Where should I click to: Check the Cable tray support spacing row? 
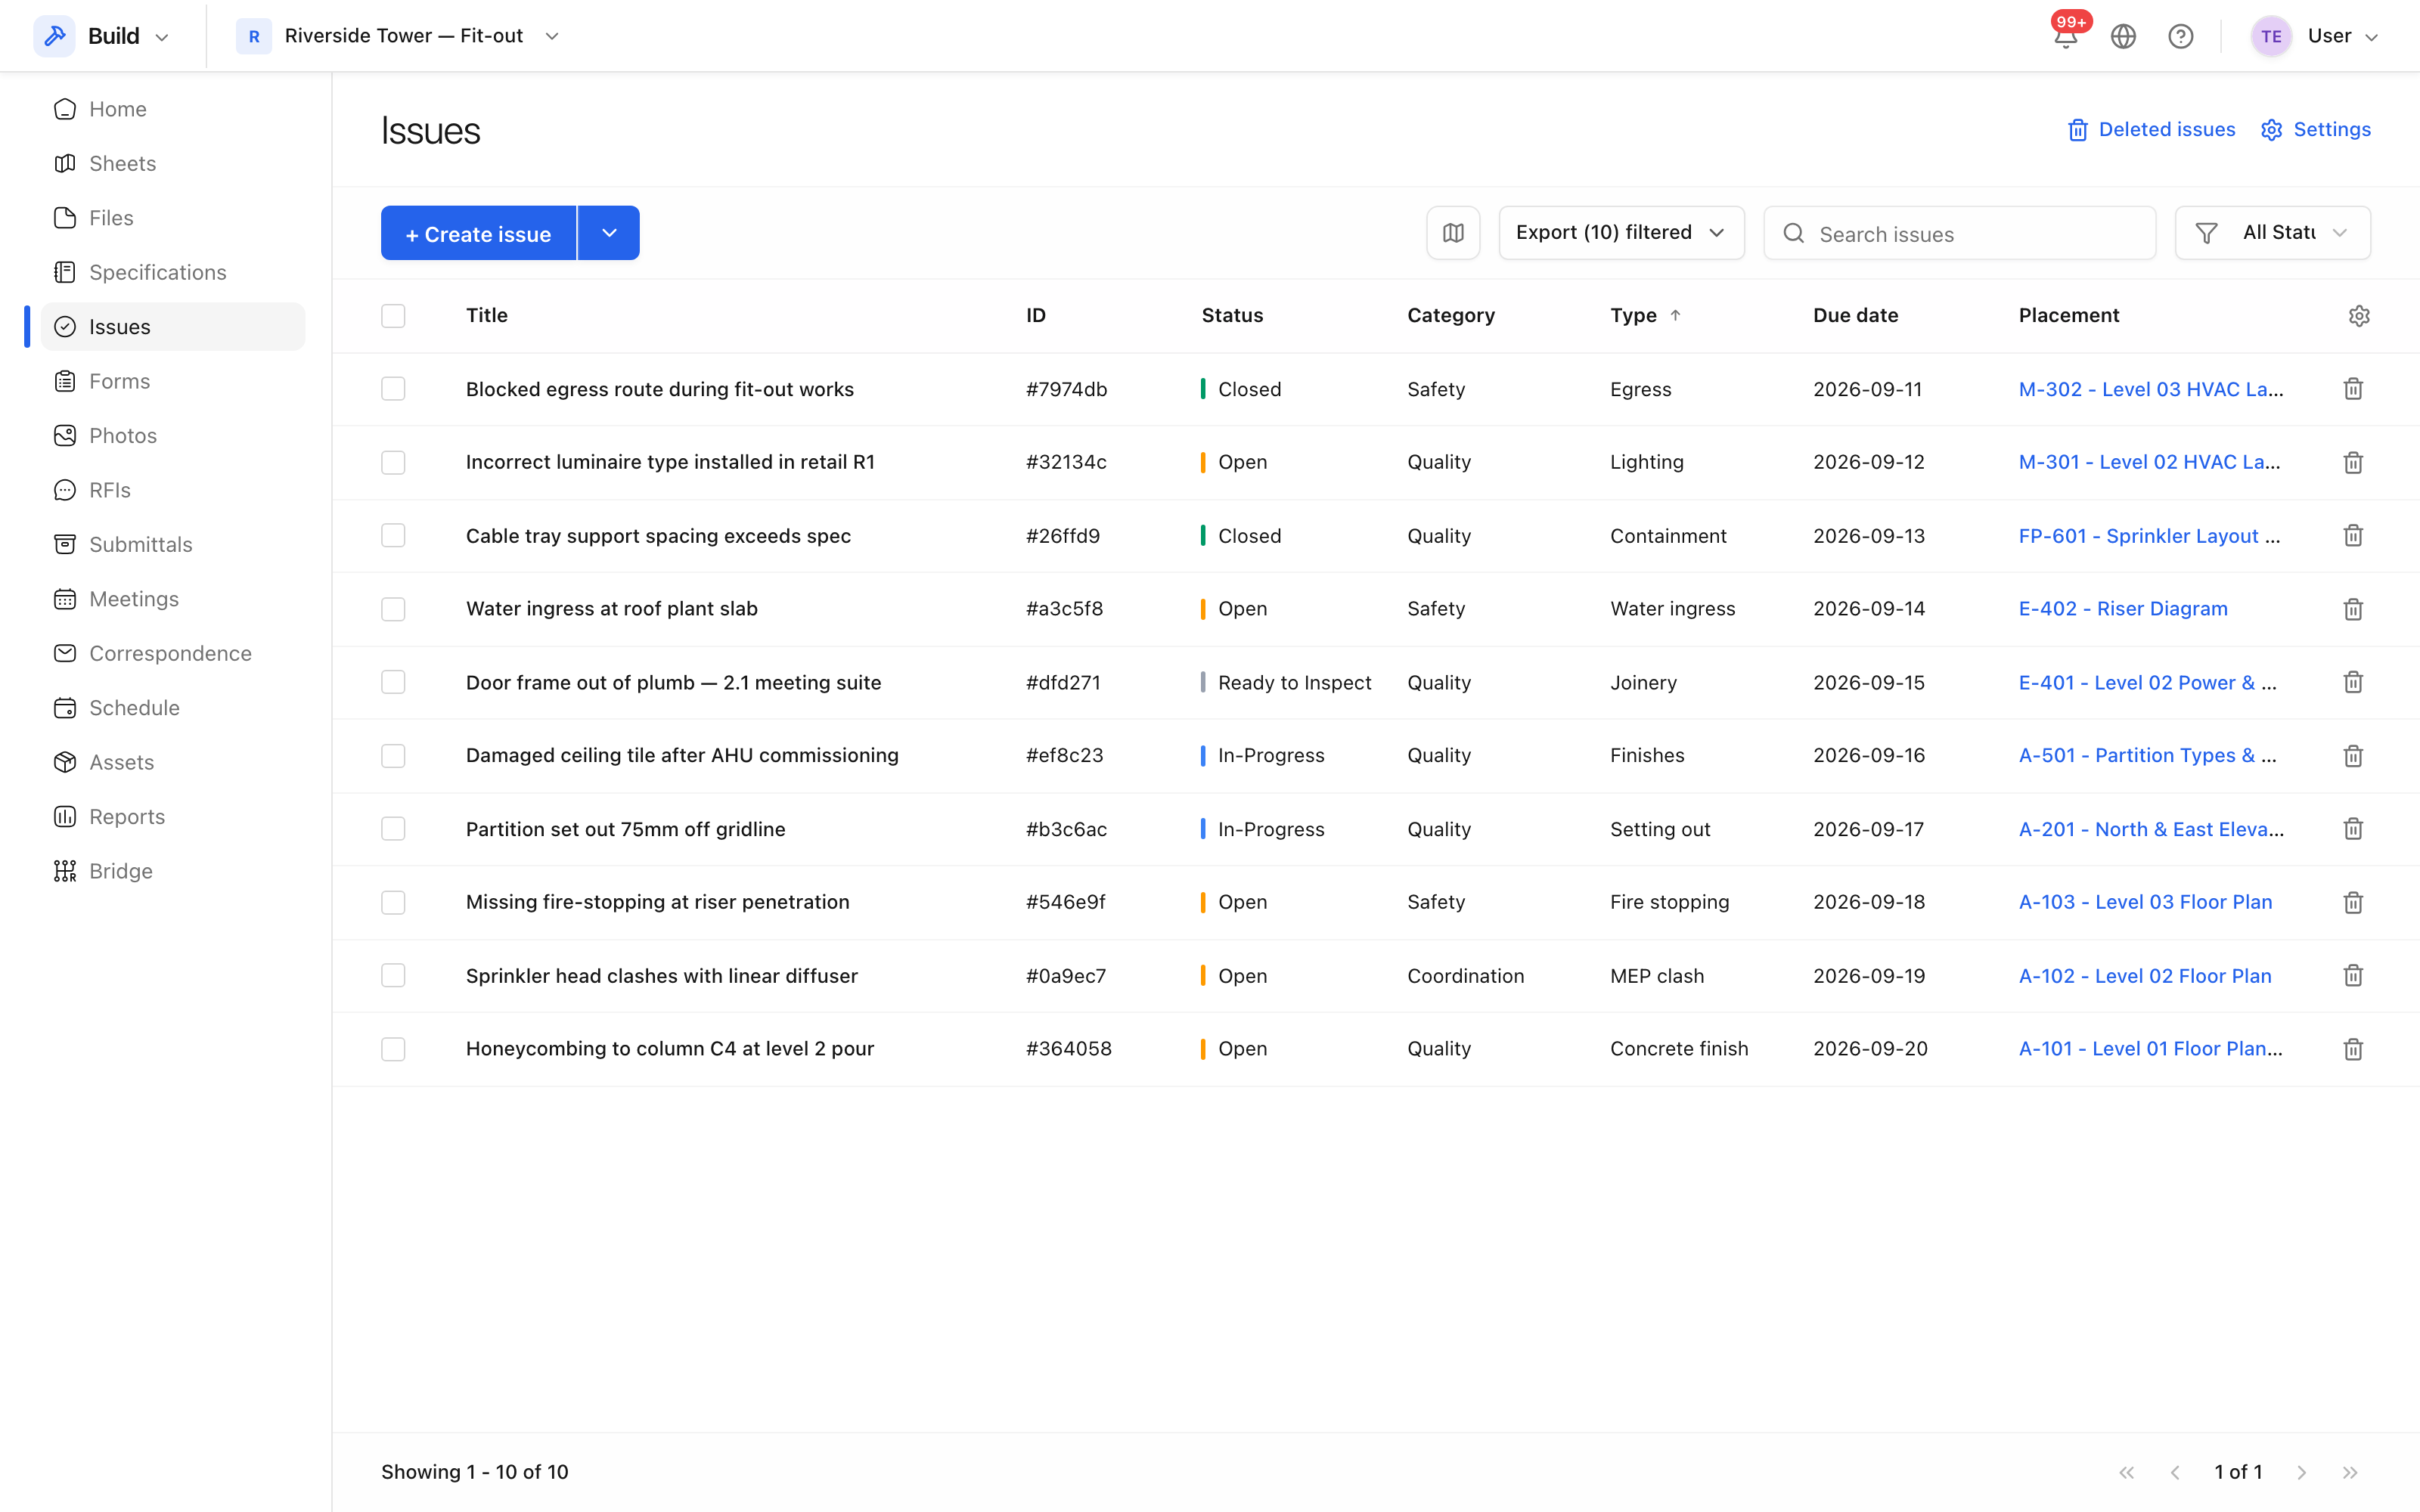click(x=393, y=536)
